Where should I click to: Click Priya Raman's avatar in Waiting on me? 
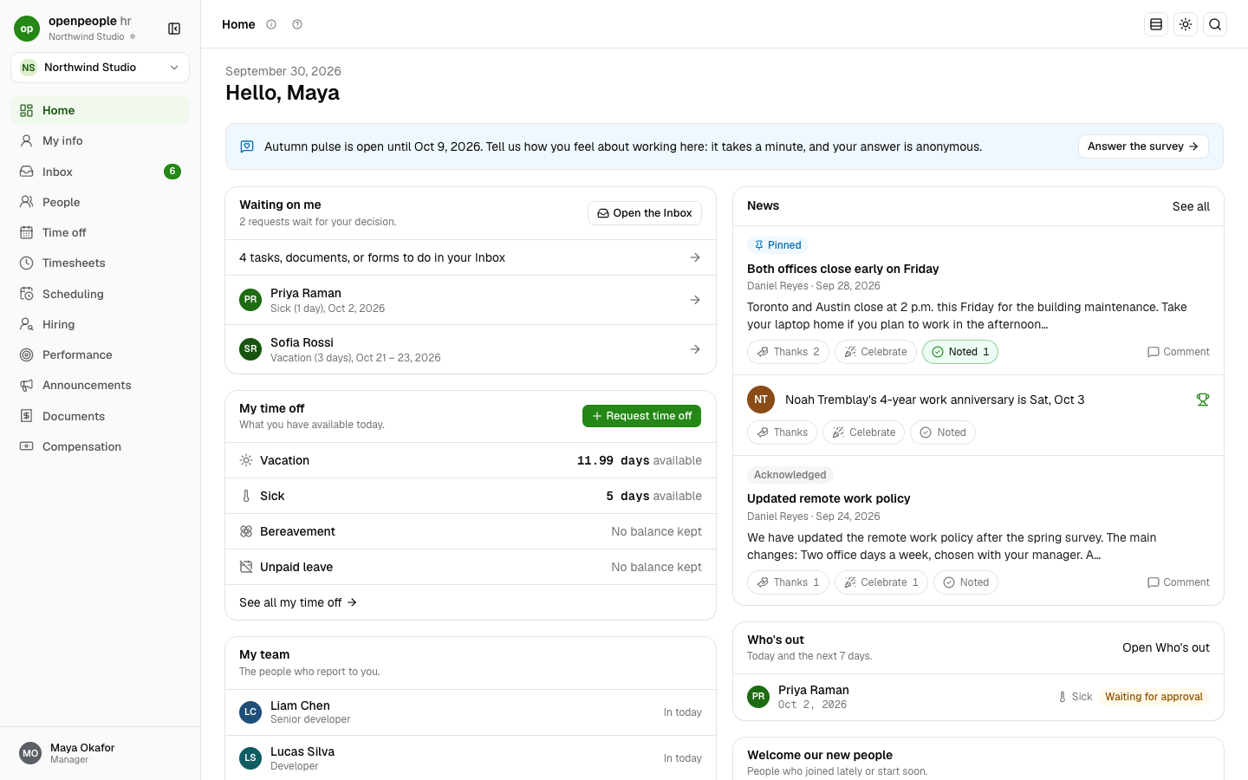(250, 300)
